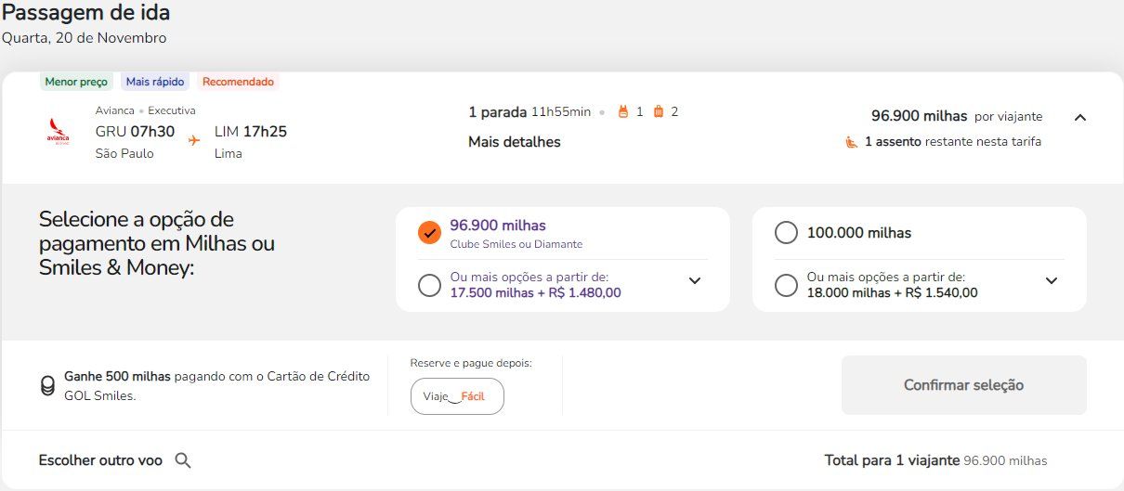The image size is (1124, 491).
Task: Select the 96.900 milhas radio option
Action: (429, 233)
